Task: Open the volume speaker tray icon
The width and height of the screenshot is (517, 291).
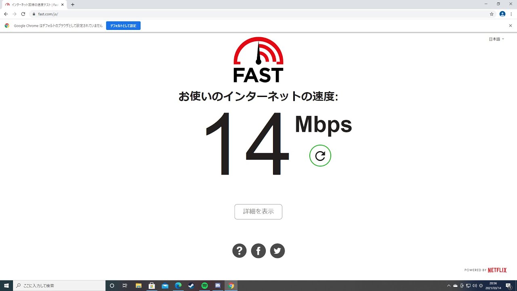Action: 474,286
